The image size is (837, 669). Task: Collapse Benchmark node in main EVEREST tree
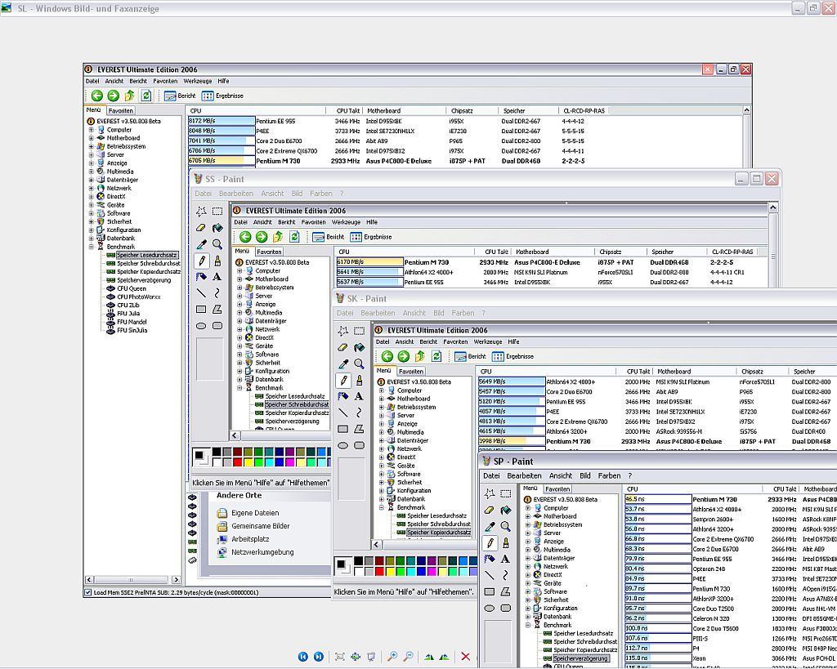coord(91,247)
